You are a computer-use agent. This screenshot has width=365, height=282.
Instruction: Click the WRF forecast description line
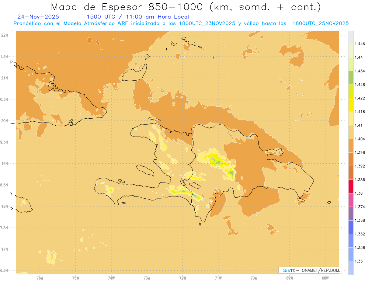click(x=181, y=23)
